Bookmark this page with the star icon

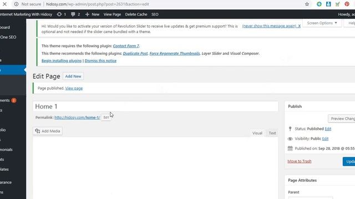click(x=307, y=4)
